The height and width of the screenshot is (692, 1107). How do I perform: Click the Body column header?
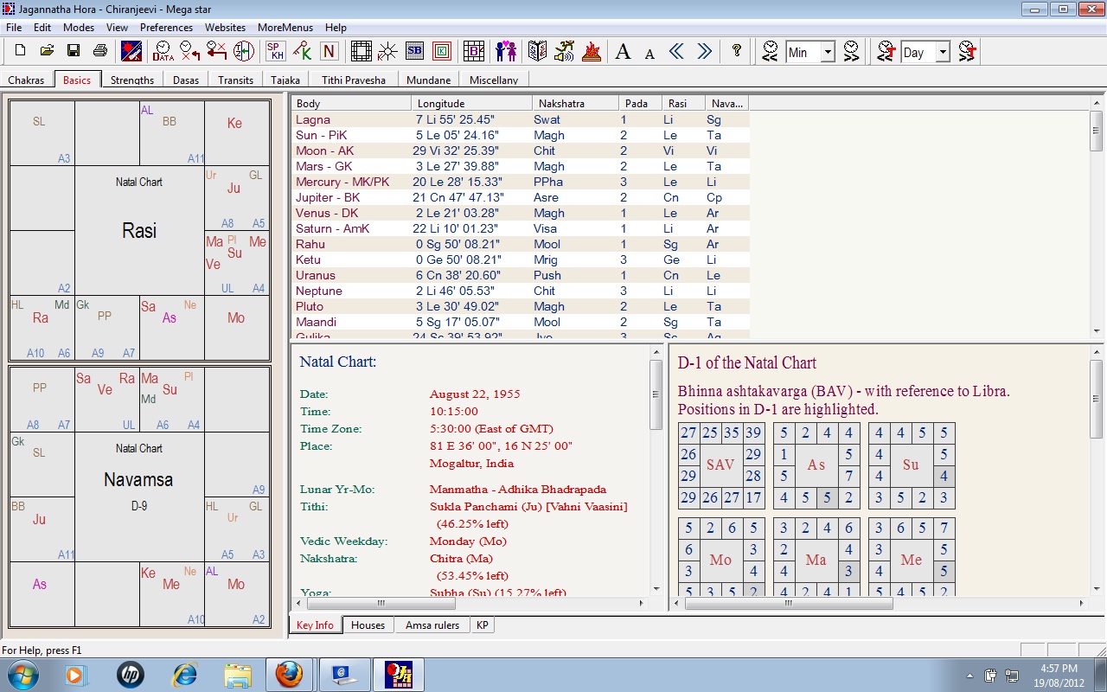351,103
